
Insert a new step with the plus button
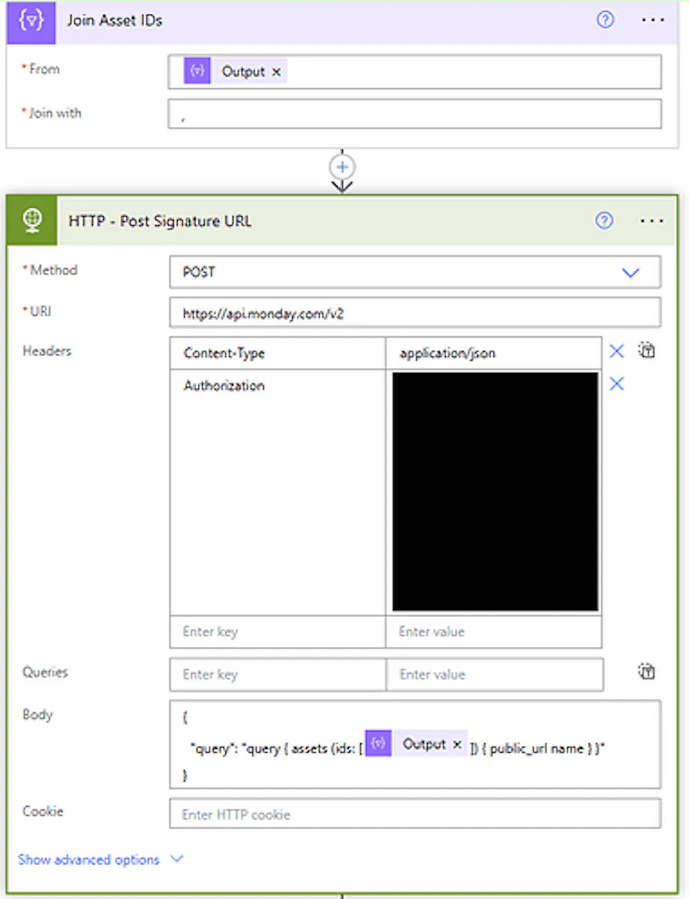click(x=342, y=167)
